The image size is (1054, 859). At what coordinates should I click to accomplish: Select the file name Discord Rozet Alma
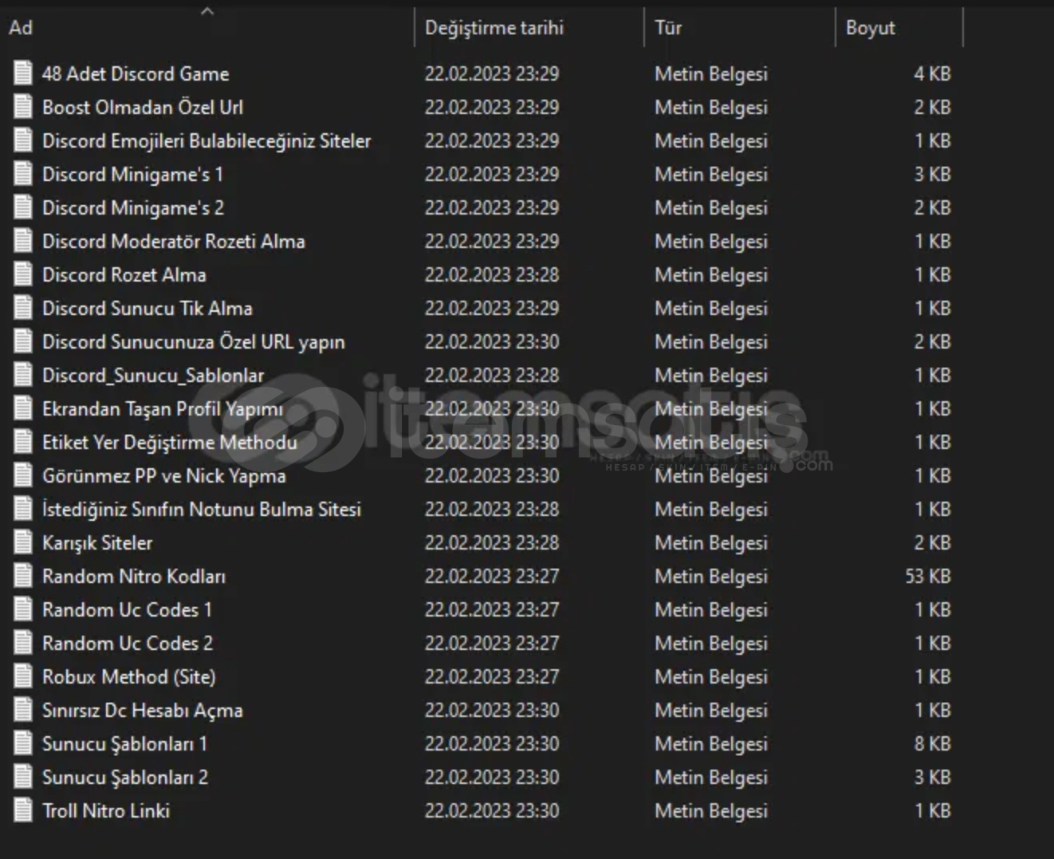[124, 274]
